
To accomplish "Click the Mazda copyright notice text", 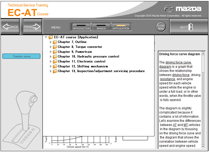I will [x=168, y=16].
